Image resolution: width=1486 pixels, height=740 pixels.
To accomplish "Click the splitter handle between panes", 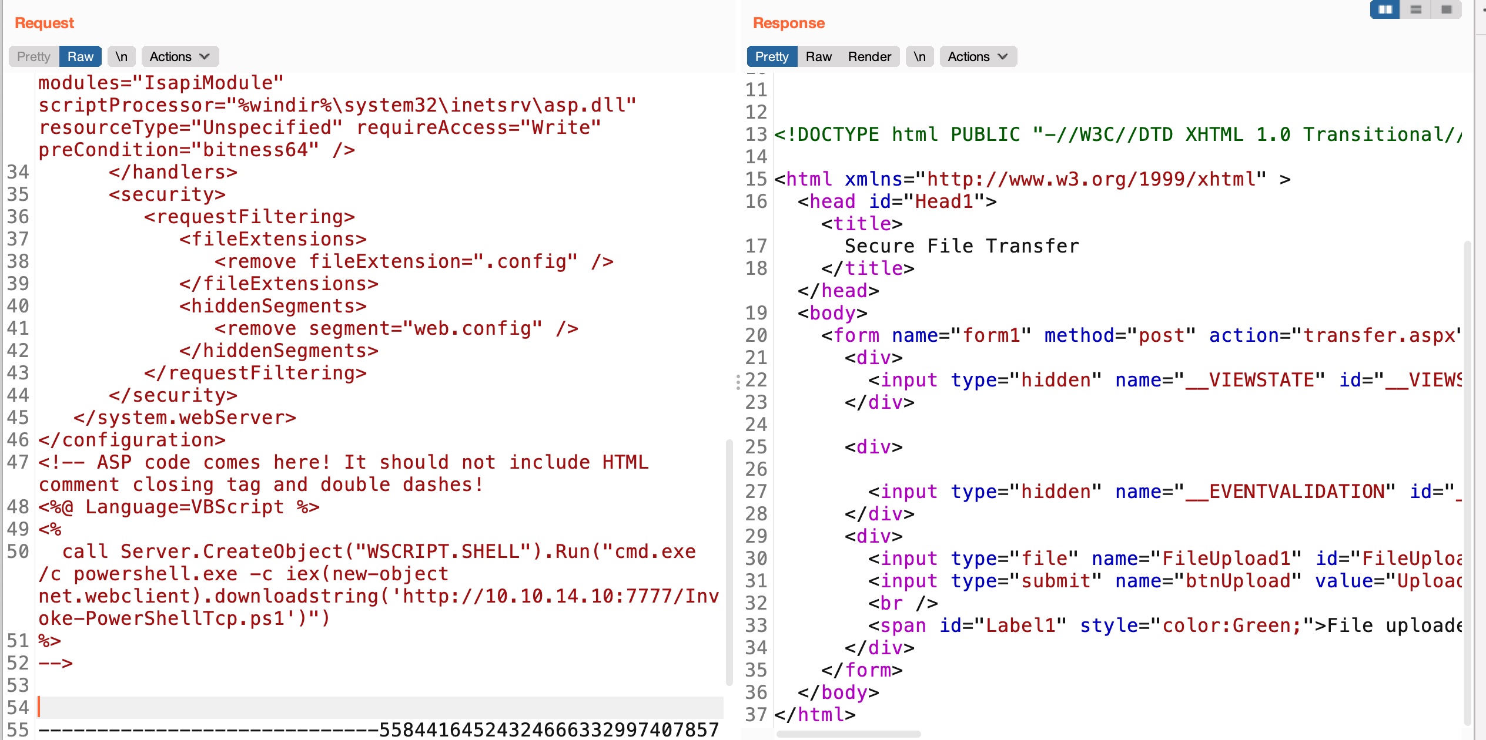I will point(738,382).
